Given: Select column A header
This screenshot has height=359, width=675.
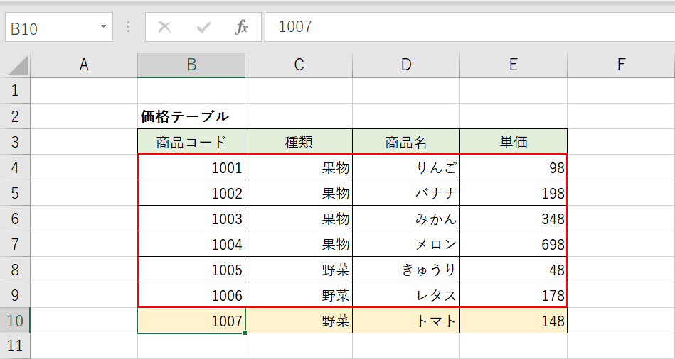Looking at the screenshot, I should 84,65.
